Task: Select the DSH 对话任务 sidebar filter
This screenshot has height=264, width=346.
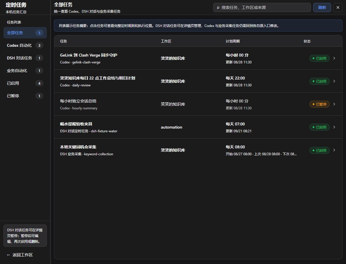Action: [x=25, y=58]
